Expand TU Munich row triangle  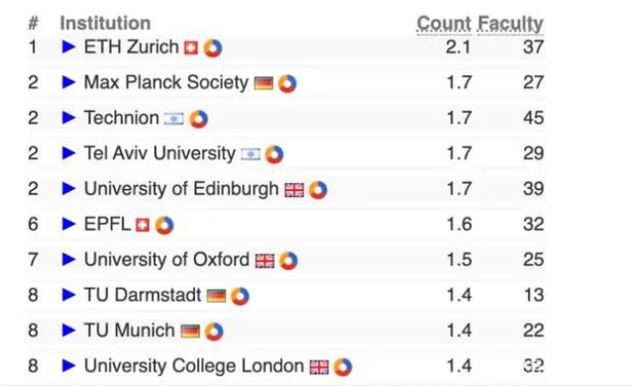click(x=69, y=331)
